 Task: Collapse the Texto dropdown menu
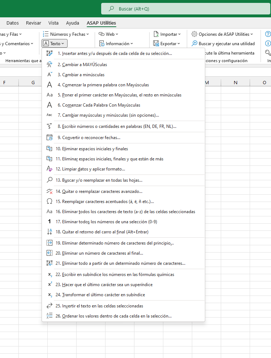(x=55, y=43)
